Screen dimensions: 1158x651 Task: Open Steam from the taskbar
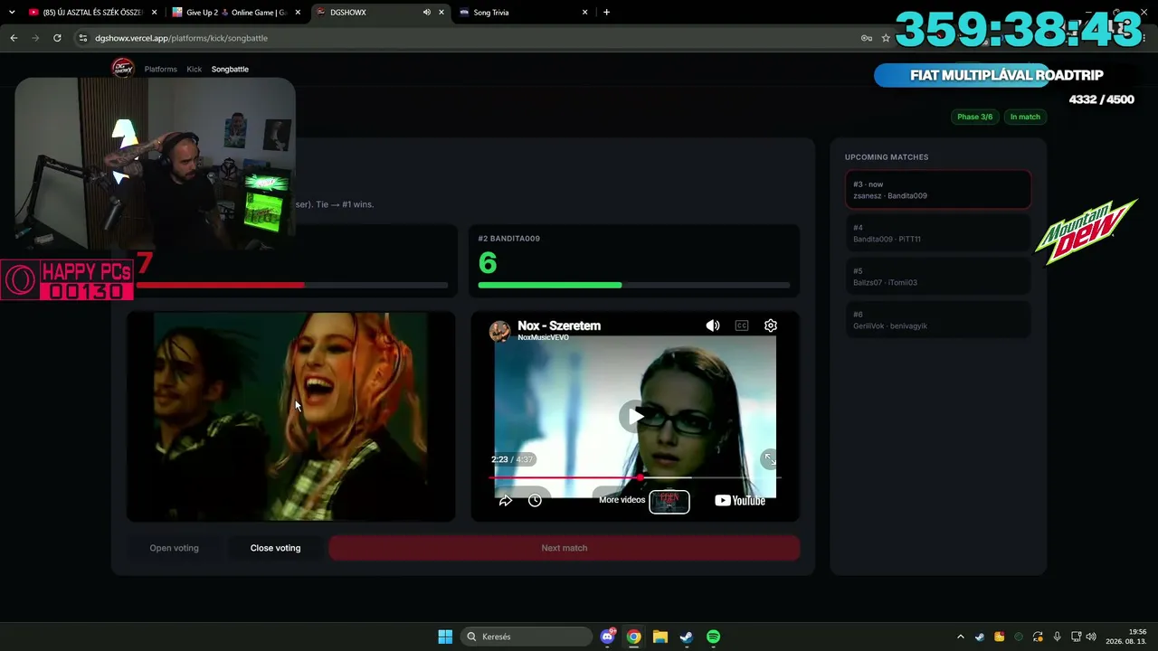687,637
